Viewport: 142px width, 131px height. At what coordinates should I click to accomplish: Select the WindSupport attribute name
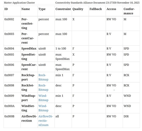pyautogui.click(x=28, y=98)
